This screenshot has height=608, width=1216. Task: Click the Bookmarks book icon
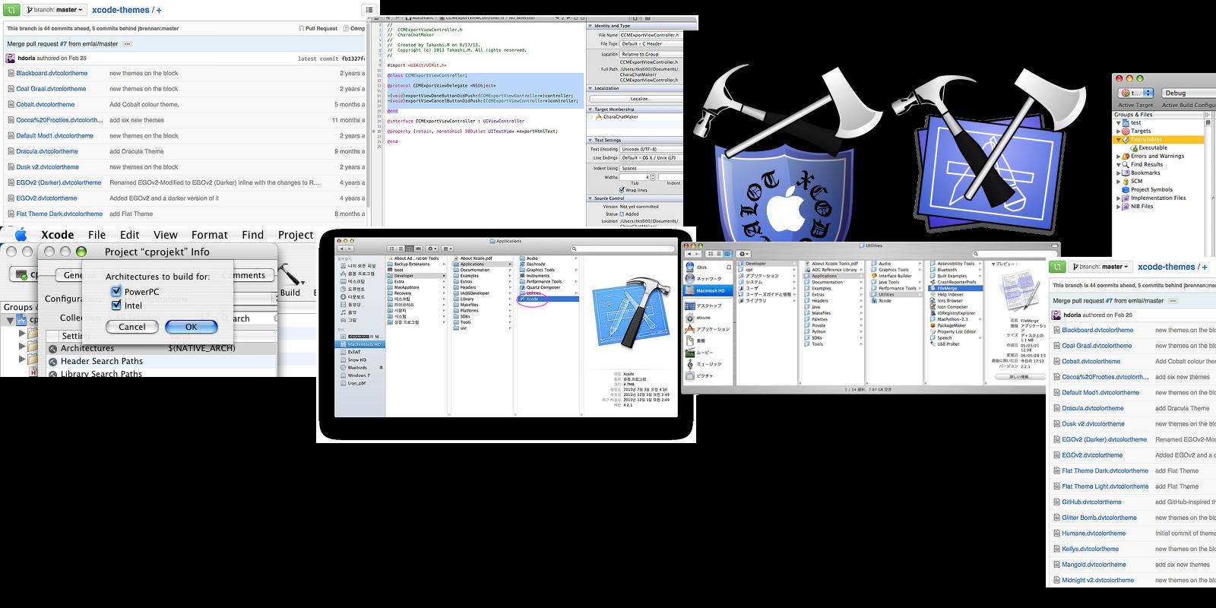tap(1126, 173)
